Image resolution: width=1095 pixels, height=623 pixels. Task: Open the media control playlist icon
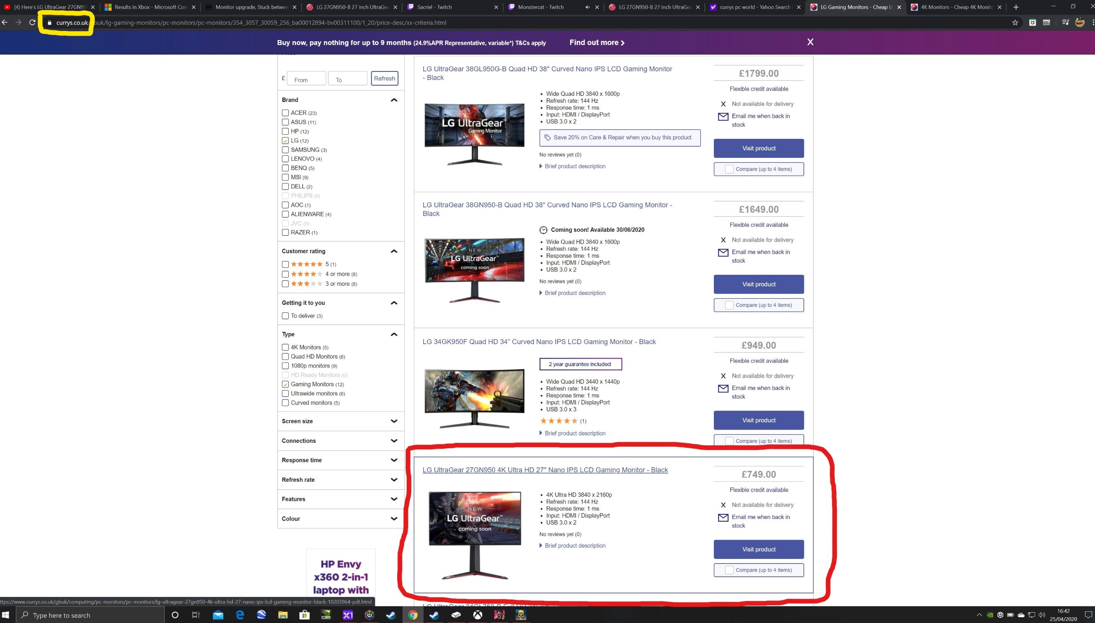click(x=1065, y=23)
